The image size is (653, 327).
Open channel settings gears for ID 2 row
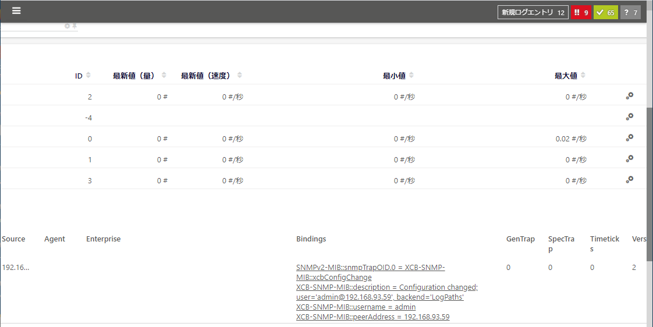coord(629,96)
